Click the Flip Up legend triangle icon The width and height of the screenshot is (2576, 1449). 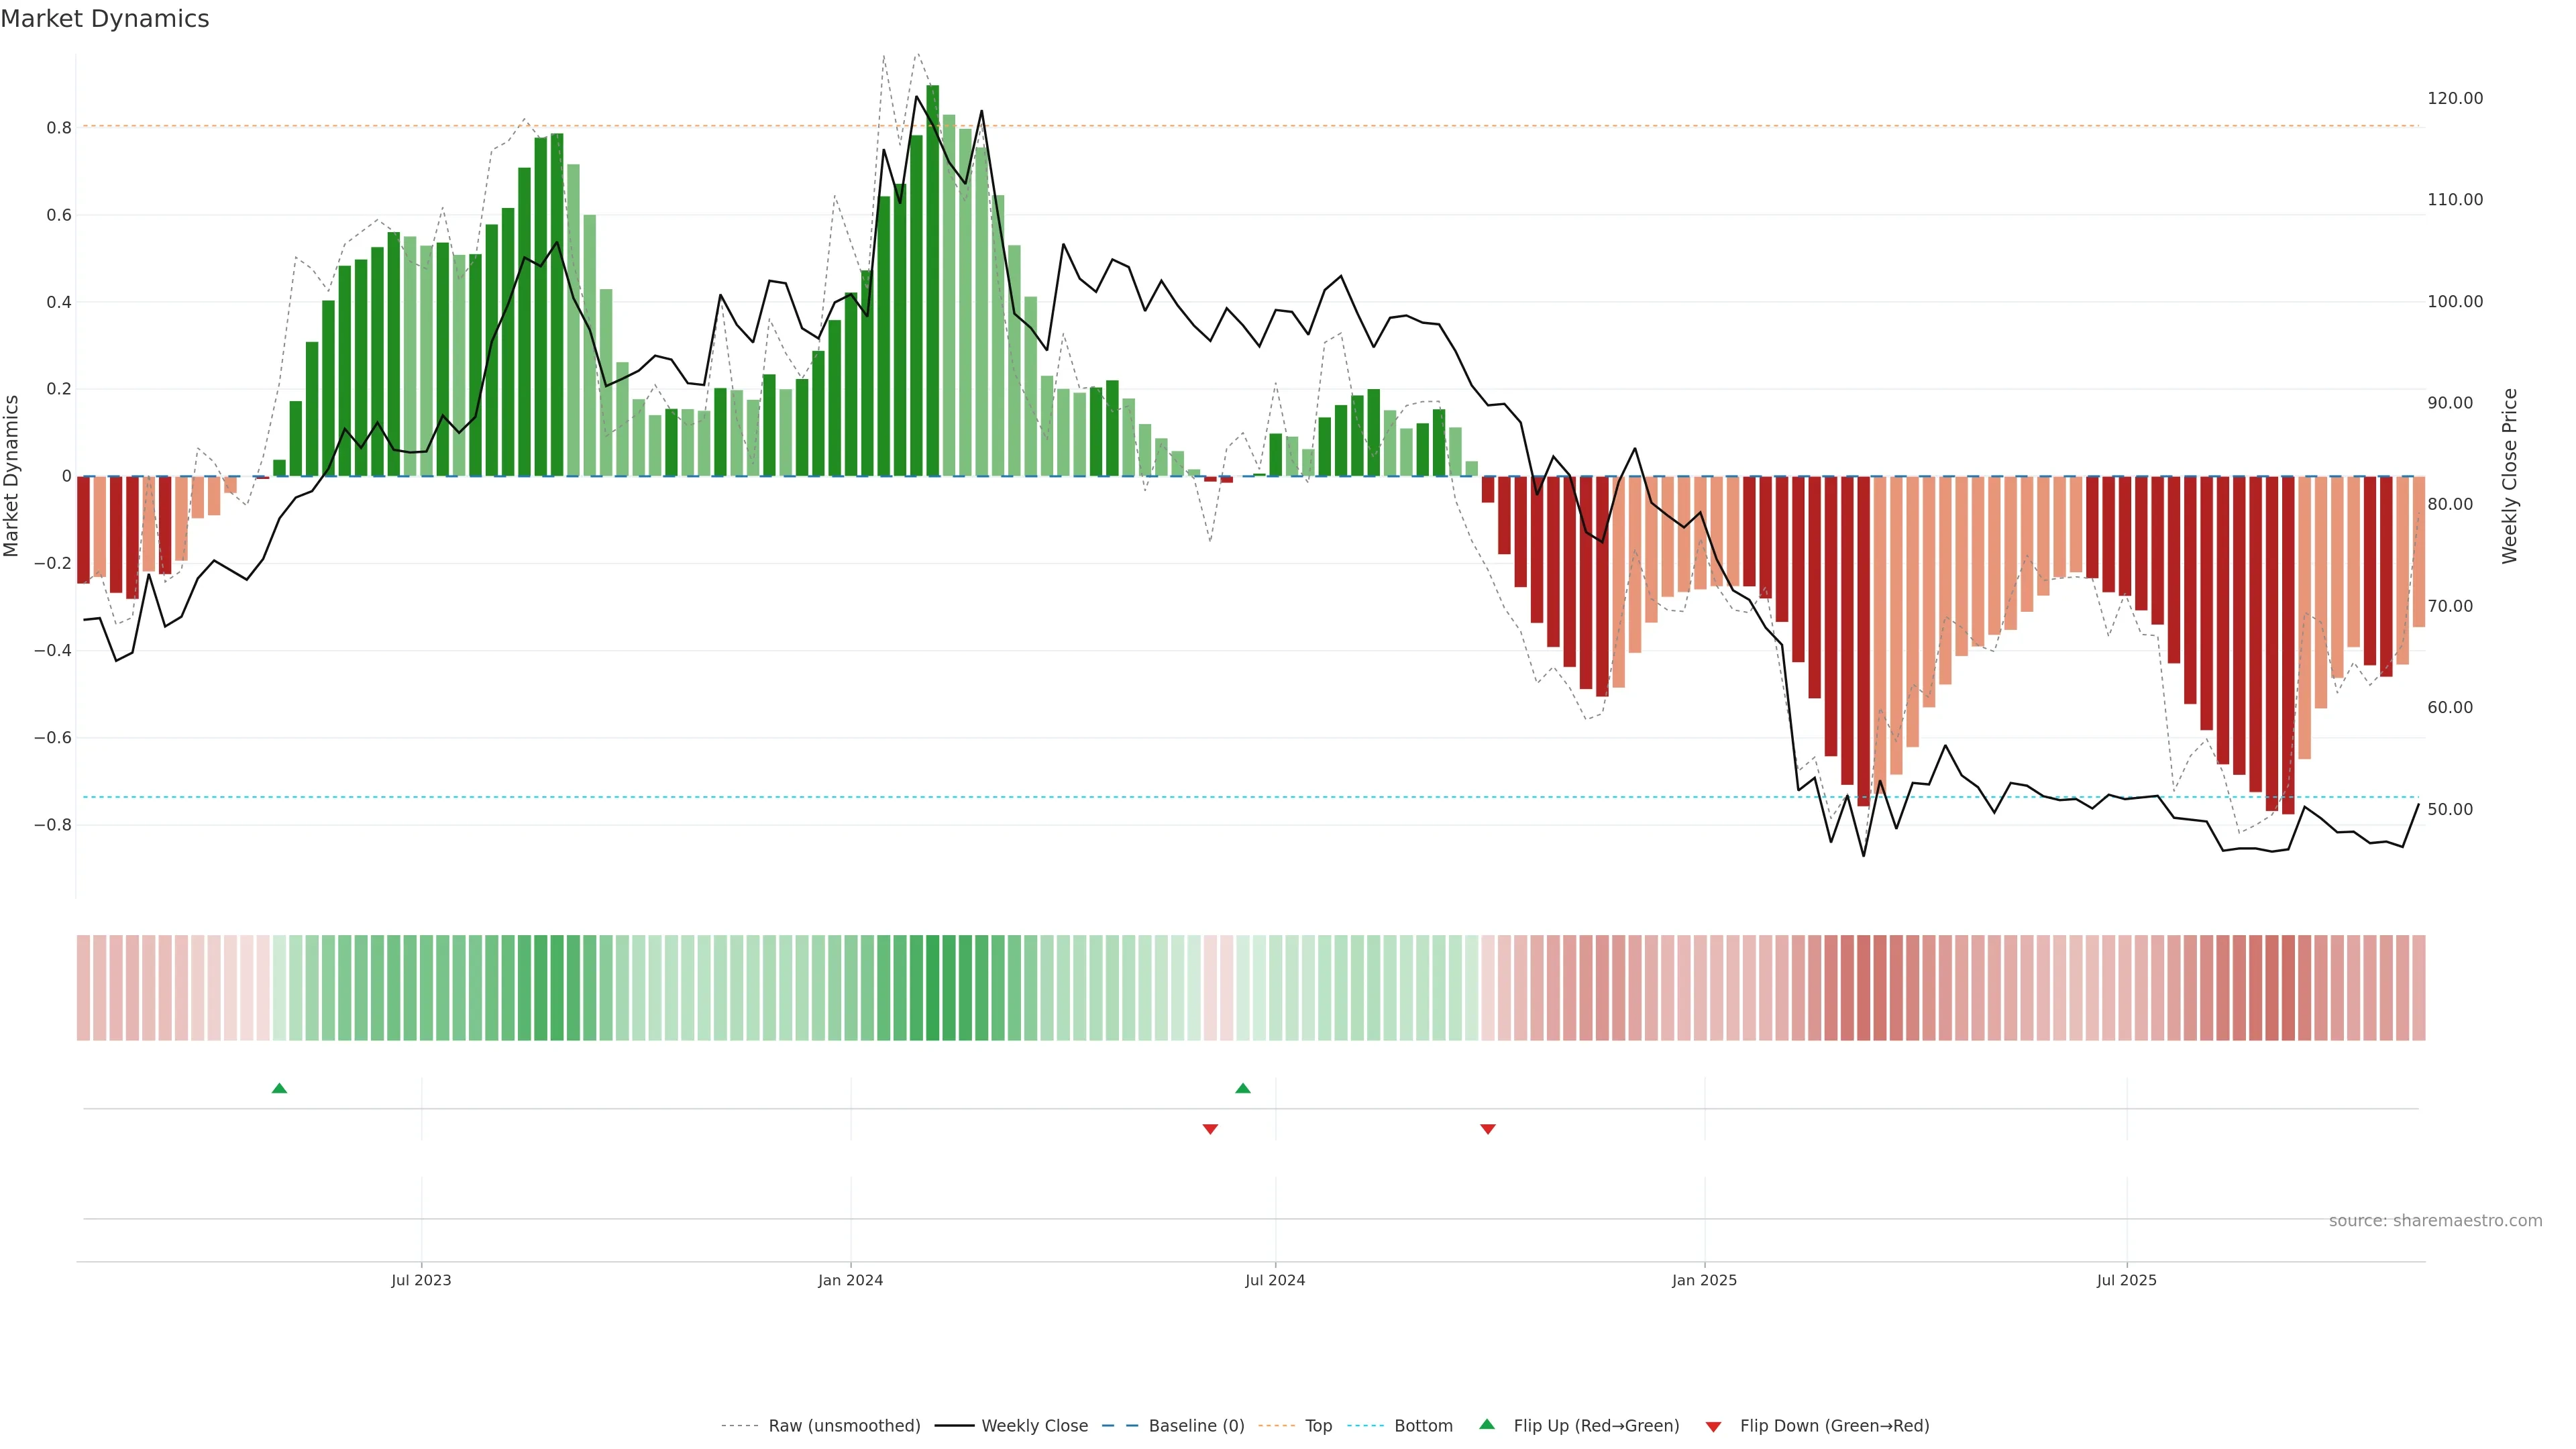coord(1487,1424)
